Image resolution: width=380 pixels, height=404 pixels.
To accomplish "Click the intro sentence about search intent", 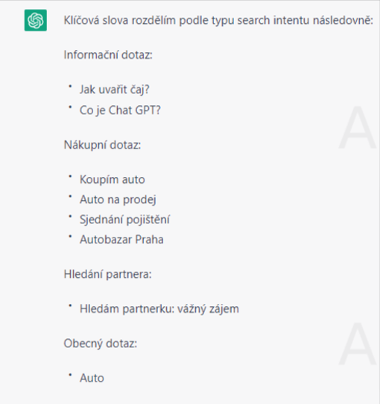I will click(218, 20).
